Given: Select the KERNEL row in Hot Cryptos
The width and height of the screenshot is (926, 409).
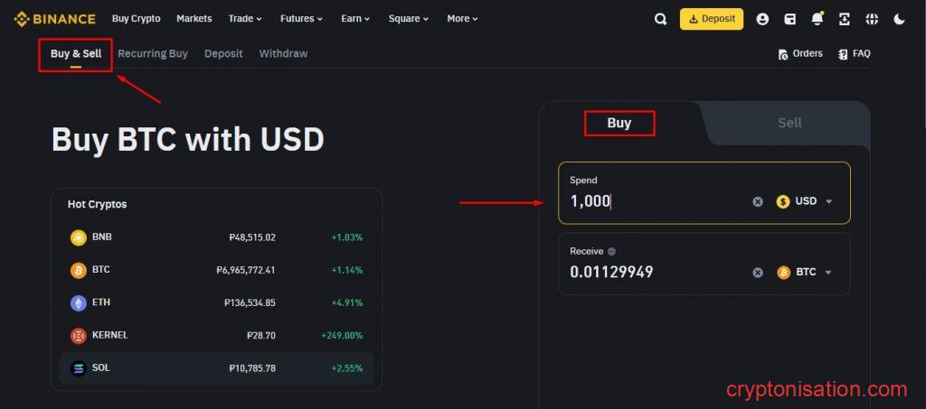Looking at the screenshot, I should click(x=216, y=335).
